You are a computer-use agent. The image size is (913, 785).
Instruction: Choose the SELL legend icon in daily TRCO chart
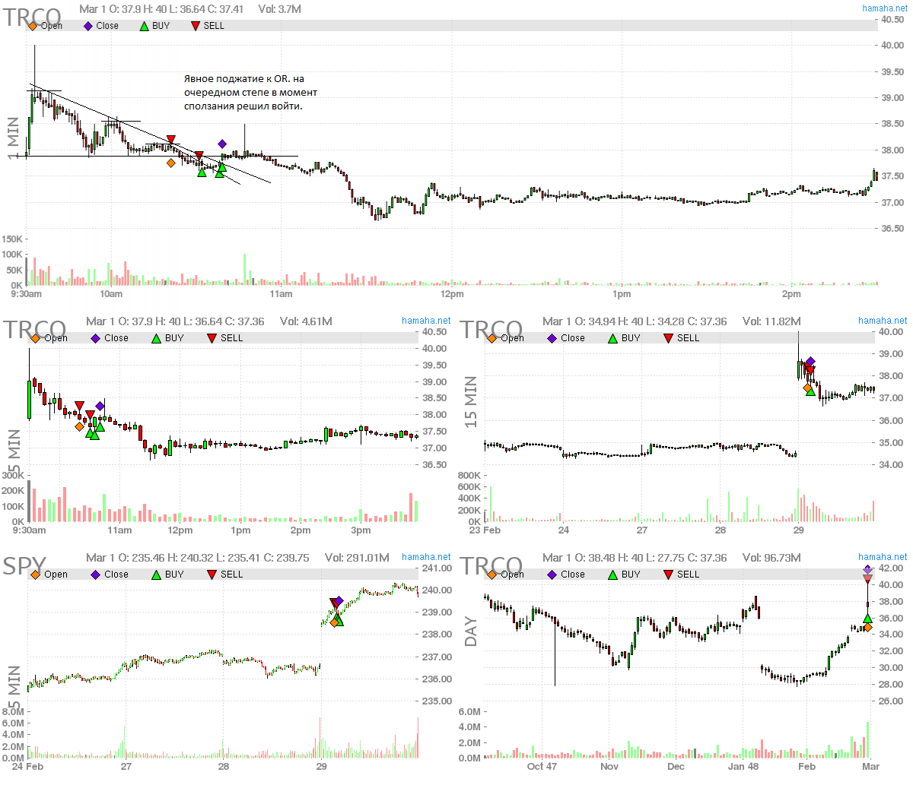[669, 575]
